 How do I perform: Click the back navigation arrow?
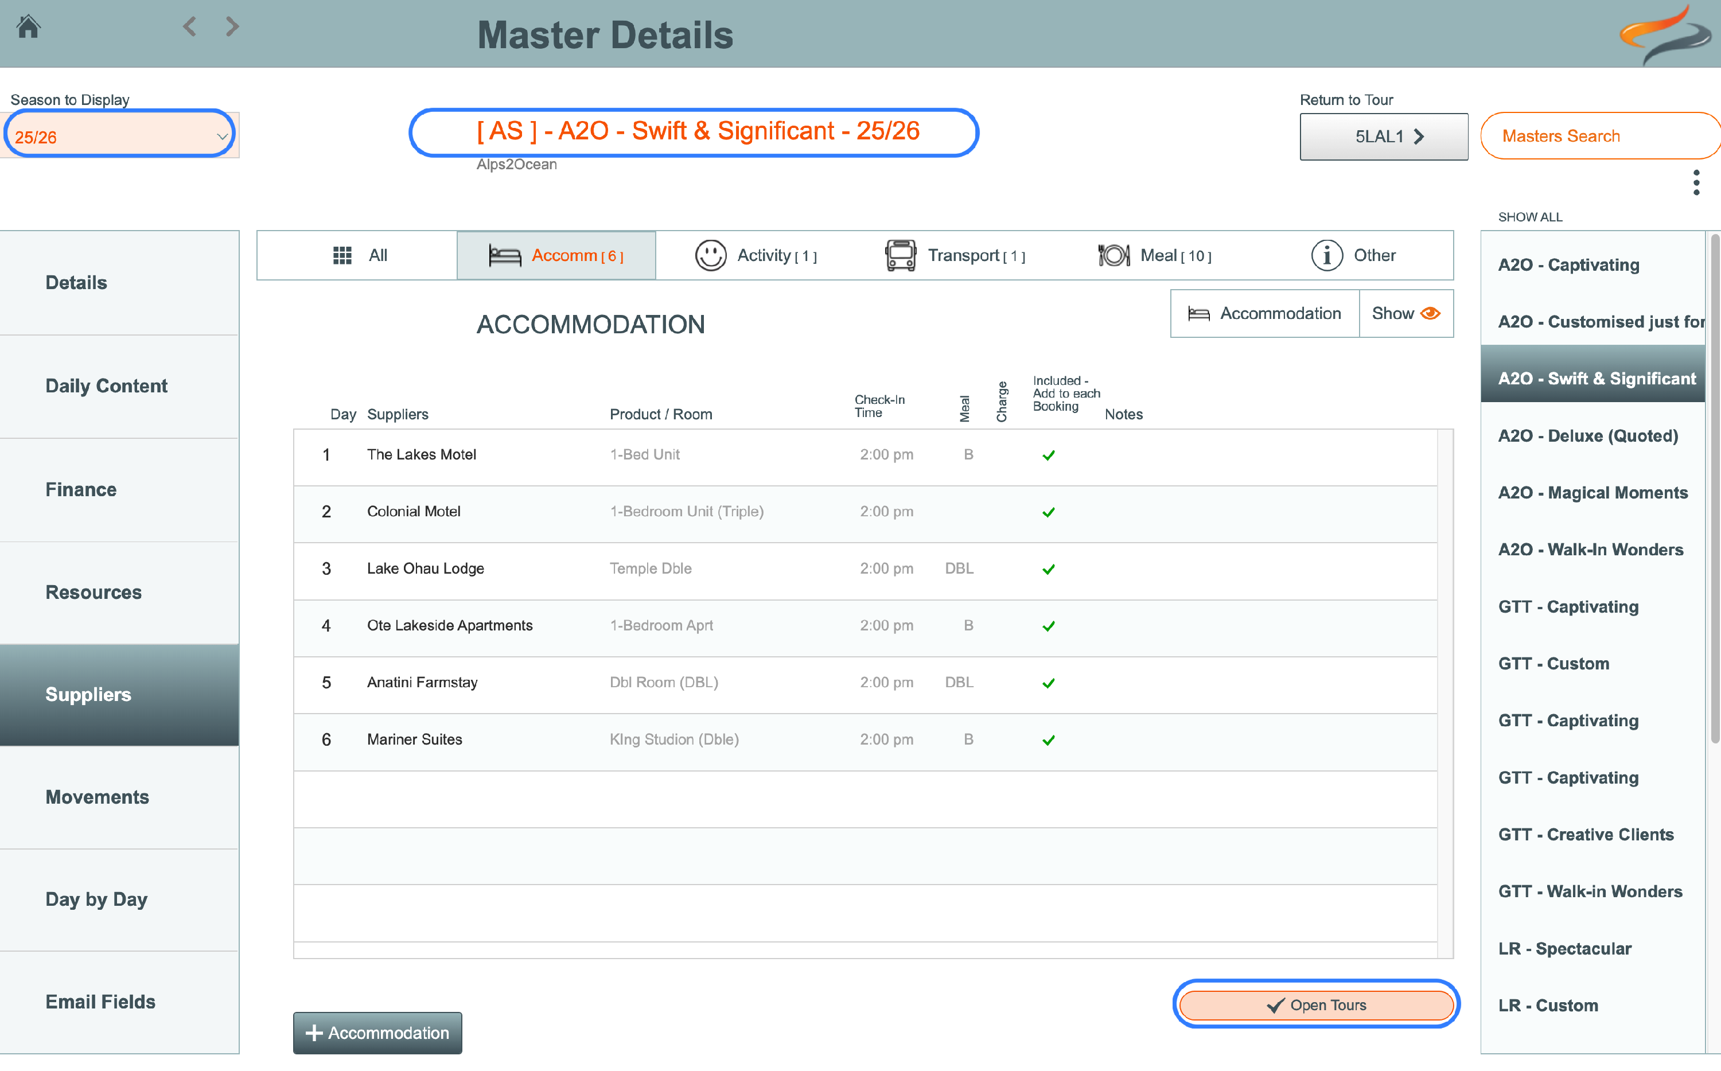189,27
